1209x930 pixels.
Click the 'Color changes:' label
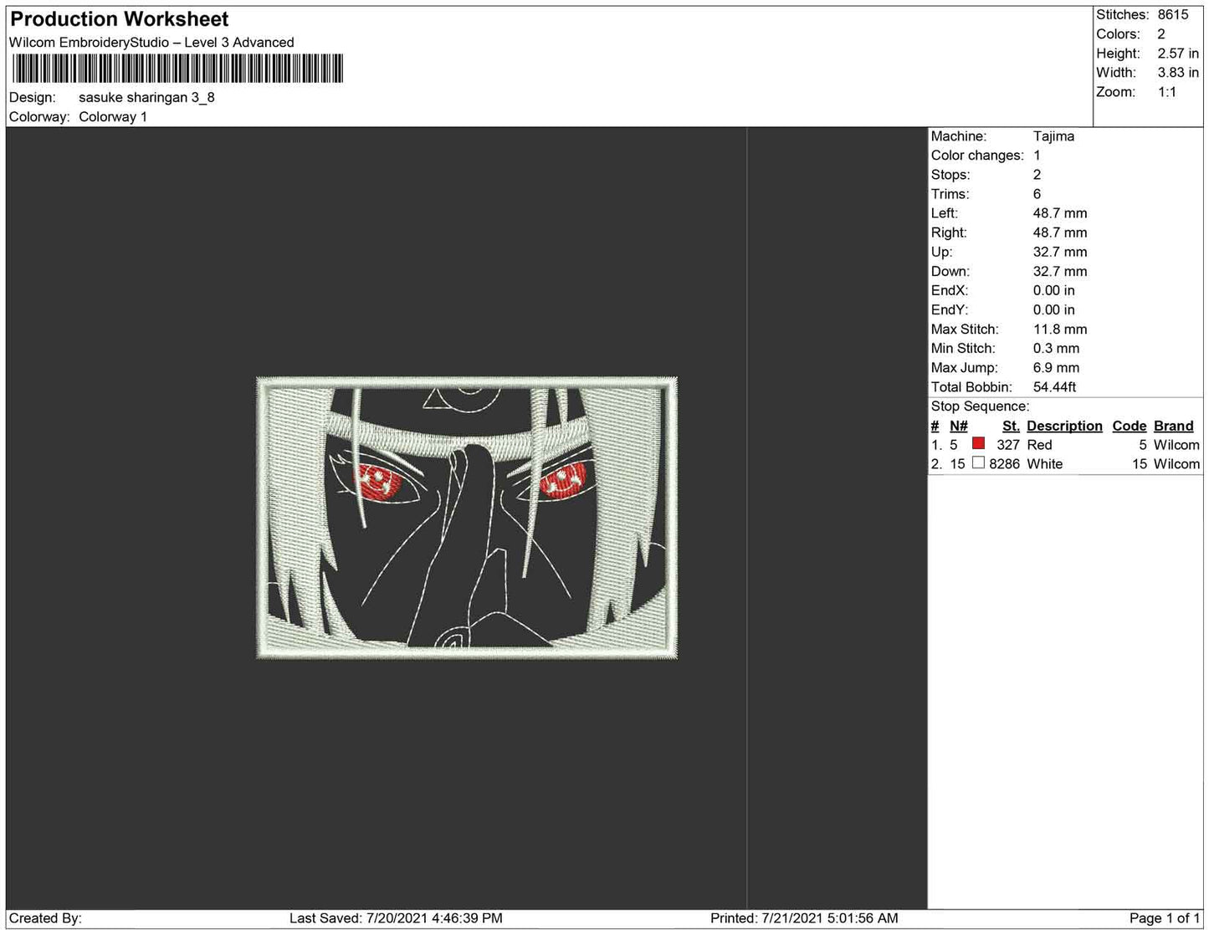tap(977, 156)
